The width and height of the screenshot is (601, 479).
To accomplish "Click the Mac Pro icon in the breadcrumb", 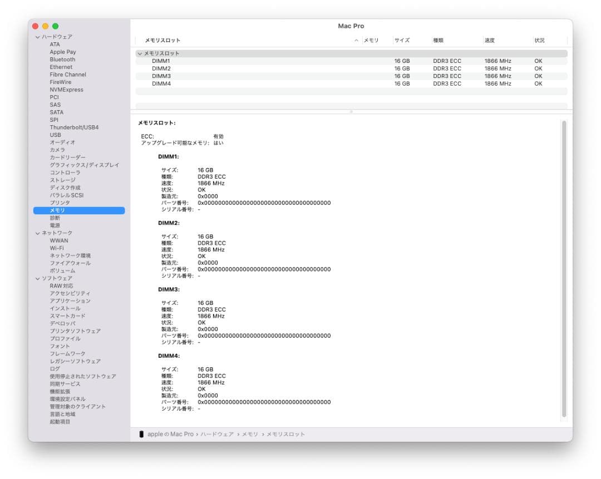I will point(142,434).
